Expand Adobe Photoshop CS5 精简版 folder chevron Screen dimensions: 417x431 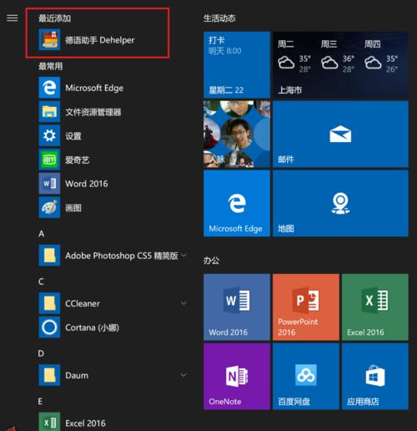[183, 255]
